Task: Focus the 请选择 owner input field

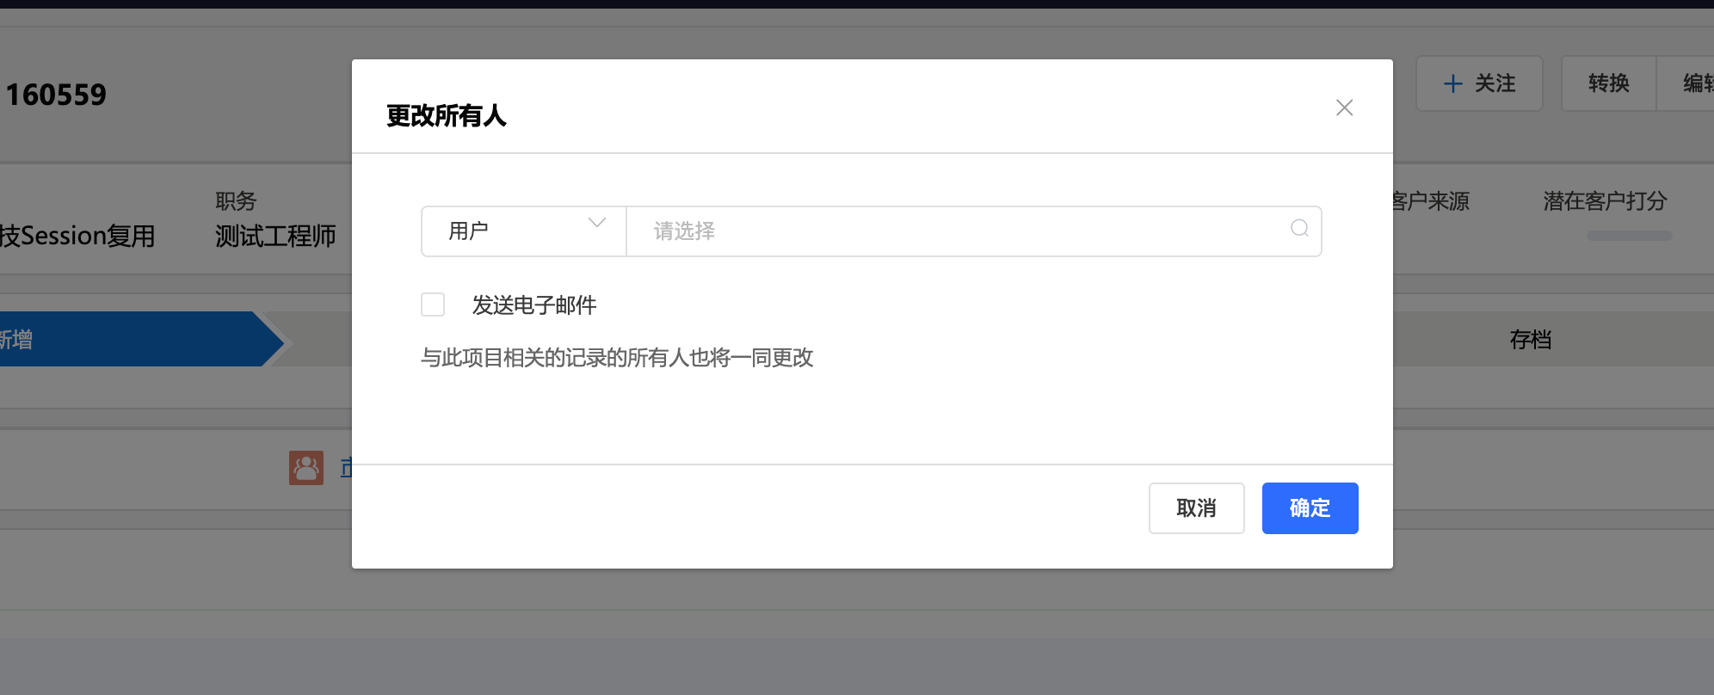Action: [955, 231]
